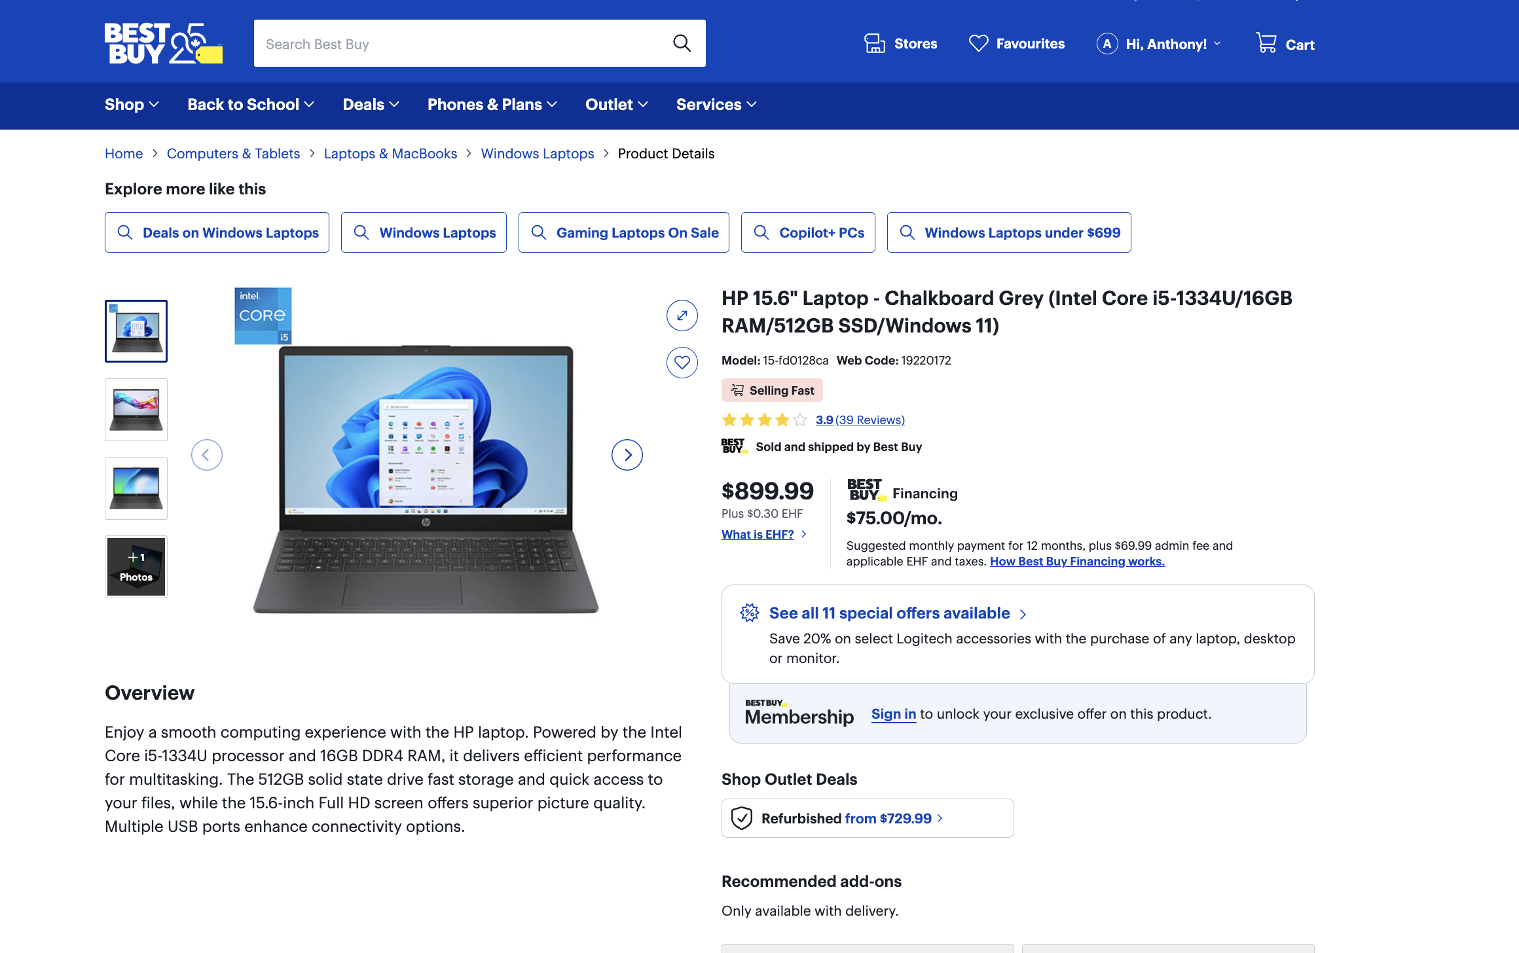Expand the Outlet menu
The width and height of the screenshot is (1519, 953).
click(x=616, y=105)
